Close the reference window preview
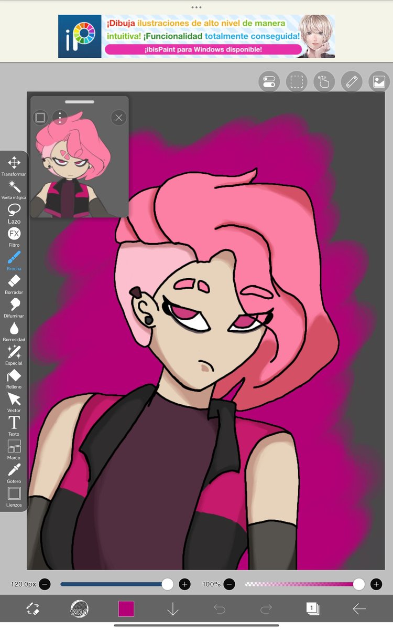Viewport: 393px width, 630px height. pyautogui.click(x=119, y=118)
